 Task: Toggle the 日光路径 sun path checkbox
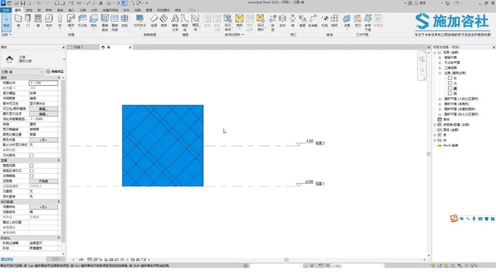[32, 155]
